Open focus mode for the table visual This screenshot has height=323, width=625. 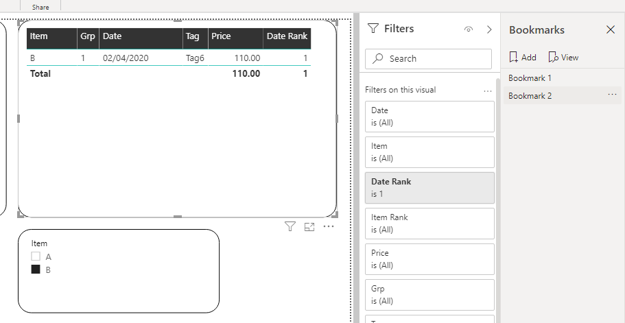(309, 227)
